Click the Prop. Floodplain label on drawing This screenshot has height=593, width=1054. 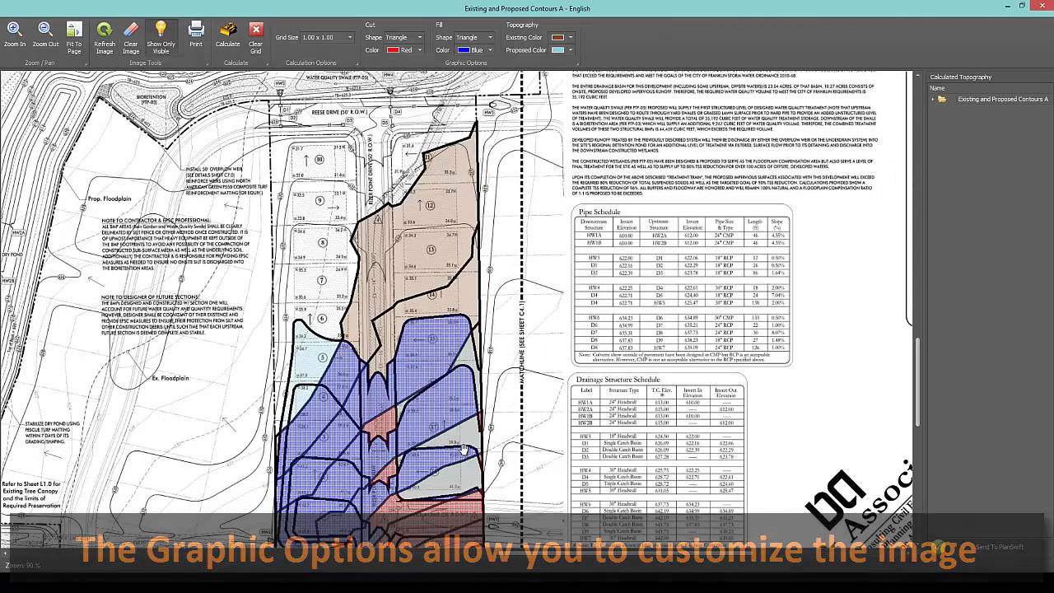point(110,200)
